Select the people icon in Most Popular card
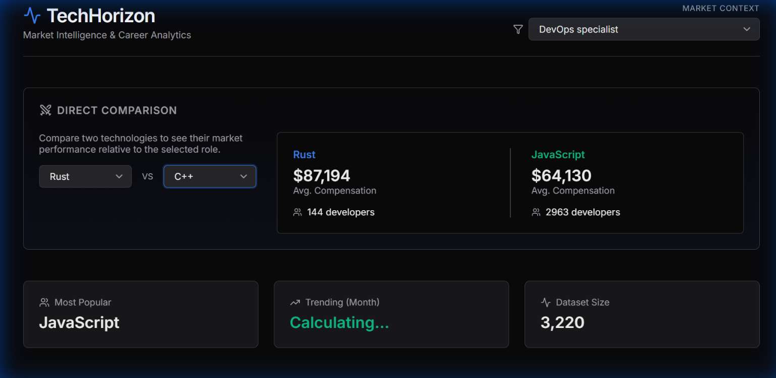This screenshot has height=378, width=776. tap(43, 302)
